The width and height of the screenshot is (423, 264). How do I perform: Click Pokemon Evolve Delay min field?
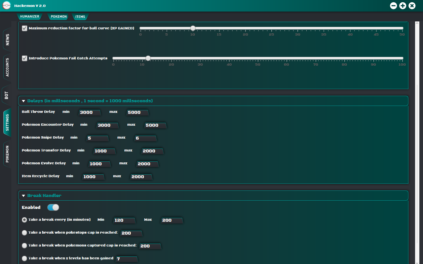(100, 164)
